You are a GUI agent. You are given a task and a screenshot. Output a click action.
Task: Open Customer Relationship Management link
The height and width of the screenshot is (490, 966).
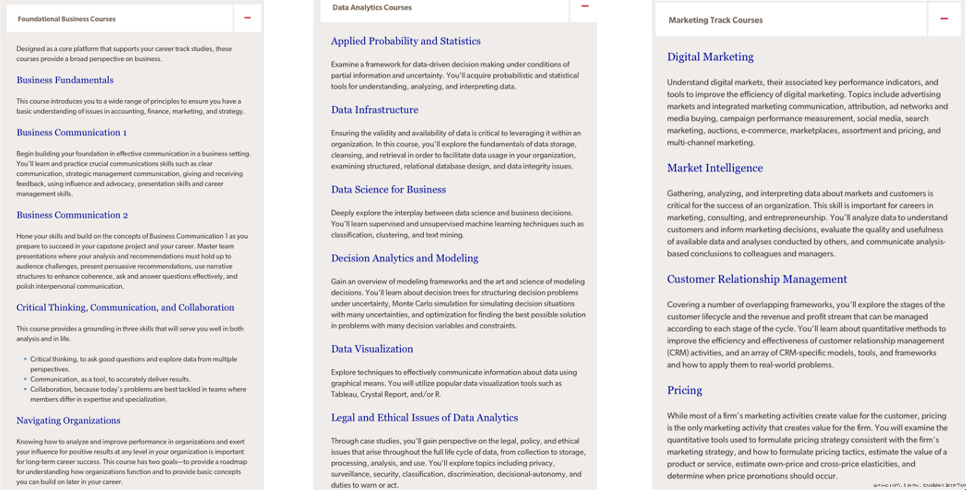pos(756,279)
